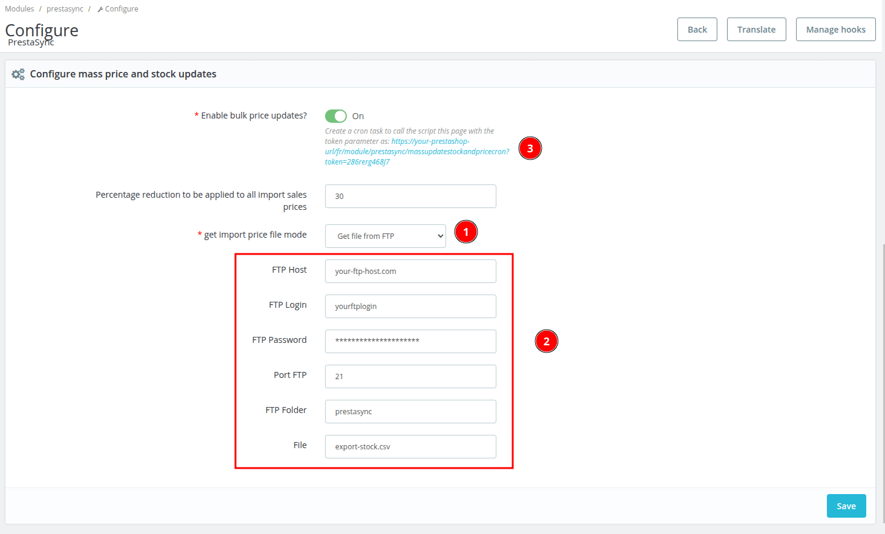This screenshot has height=534, width=885.
Task: Click the red numbered marker 1
Action: coord(466,232)
